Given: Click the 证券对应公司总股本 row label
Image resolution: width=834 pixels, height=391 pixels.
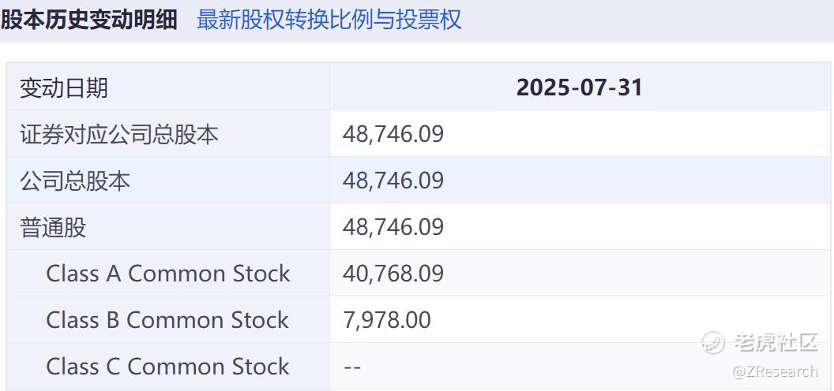Looking at the screenshot, I should click(119, 134).
